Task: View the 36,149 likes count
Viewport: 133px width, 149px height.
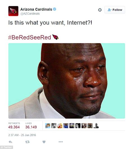Action: tap(31, 127)
